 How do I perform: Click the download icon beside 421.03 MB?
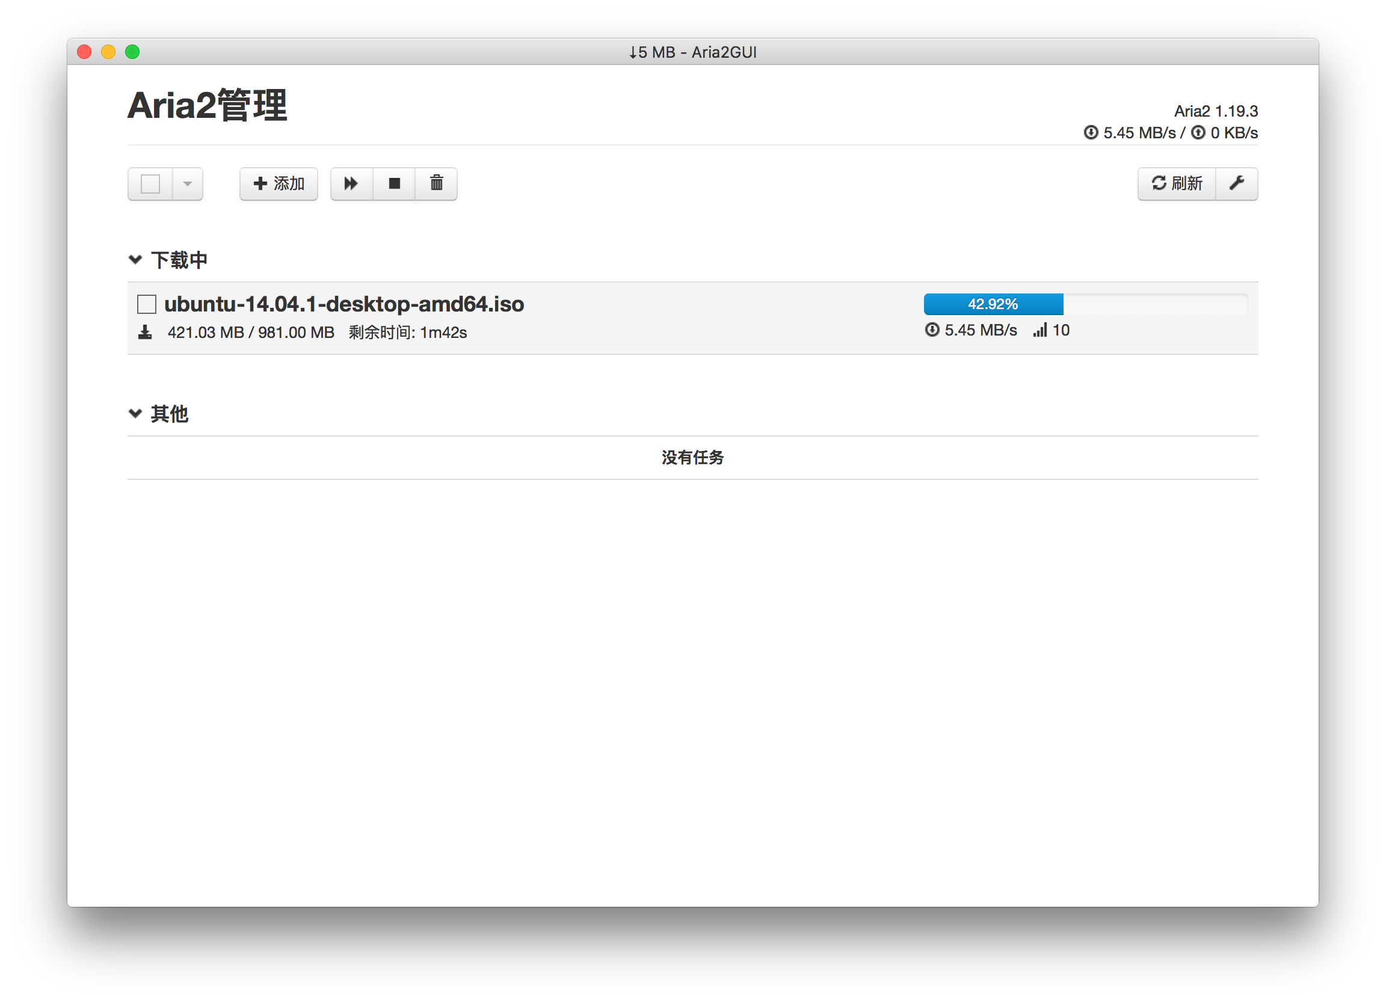pos(145,333)
